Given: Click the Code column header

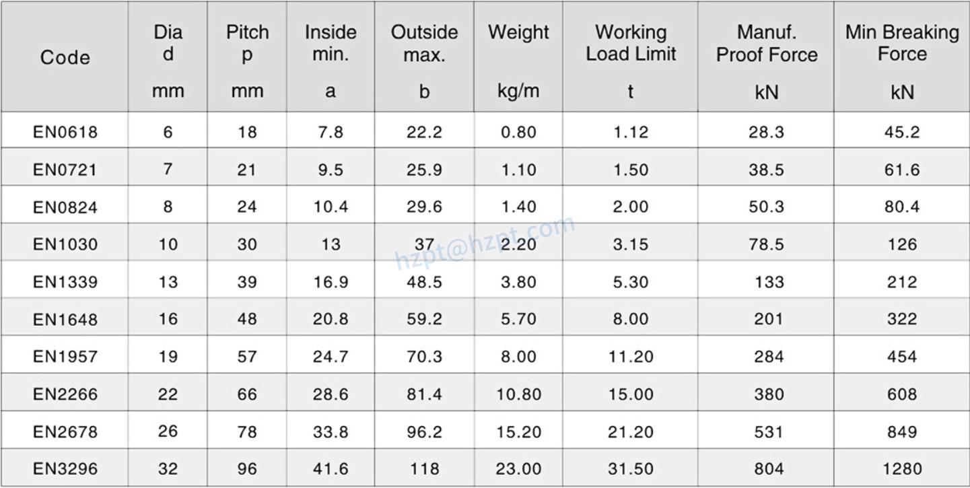Looking at the screenshot, I should pyautogui.click(x=65, y=58).
